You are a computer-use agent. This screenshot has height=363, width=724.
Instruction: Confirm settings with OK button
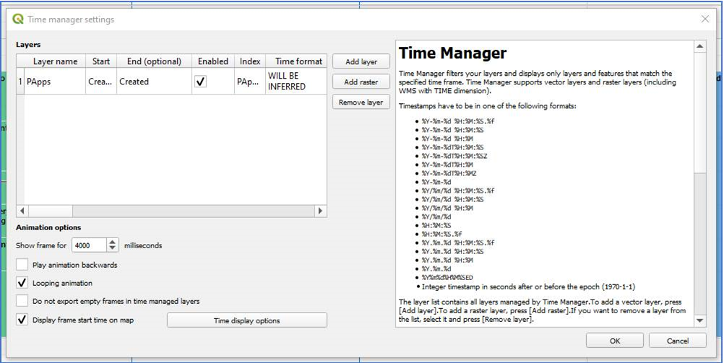coord(615,341)
